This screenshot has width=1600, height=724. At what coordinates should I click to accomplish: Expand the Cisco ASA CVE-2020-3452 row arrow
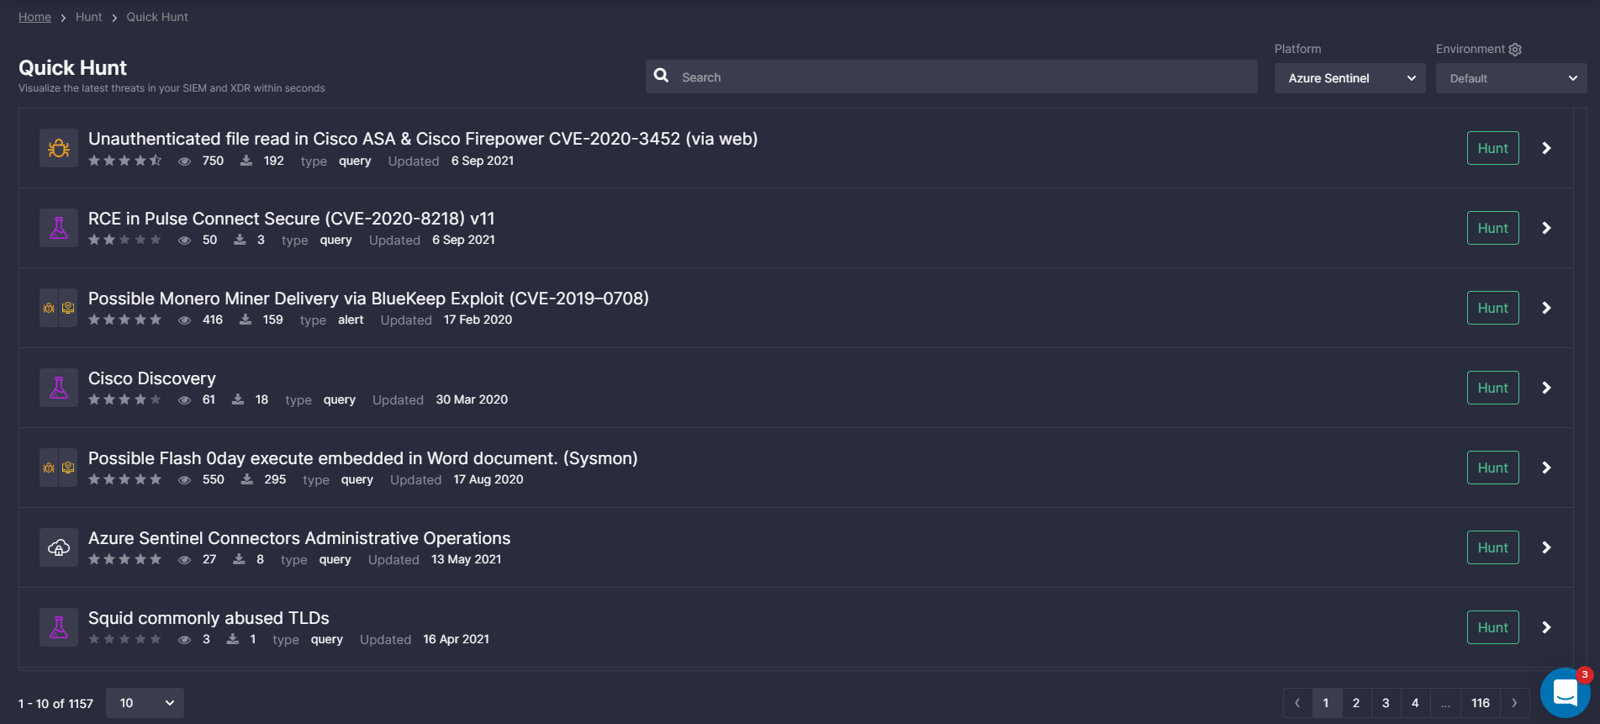coord(1546,148)
